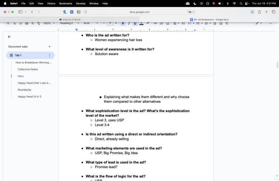Screen dimensions: 279x181
Task: Select Tab 1 in document tabs
Action: [x=30, y=55]
